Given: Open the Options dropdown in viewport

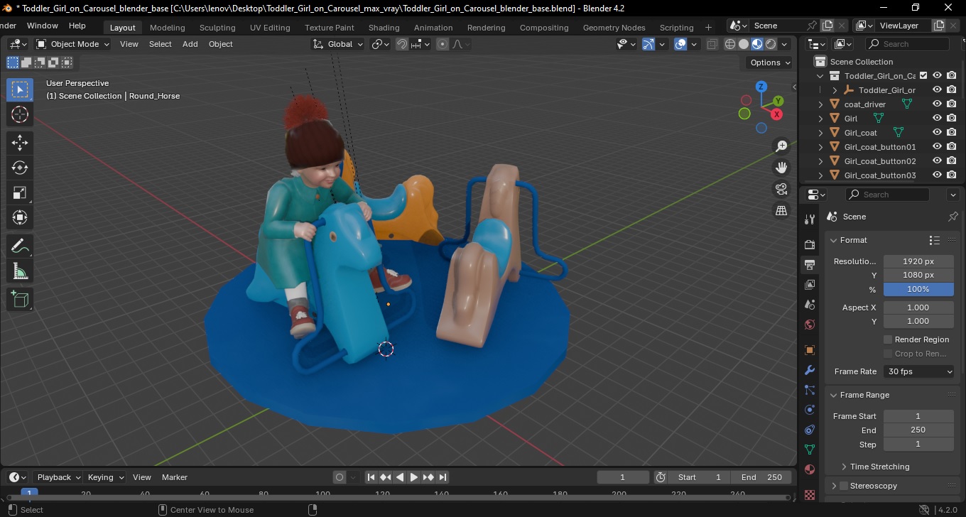Looking at the screenshot, I should 771,62.
